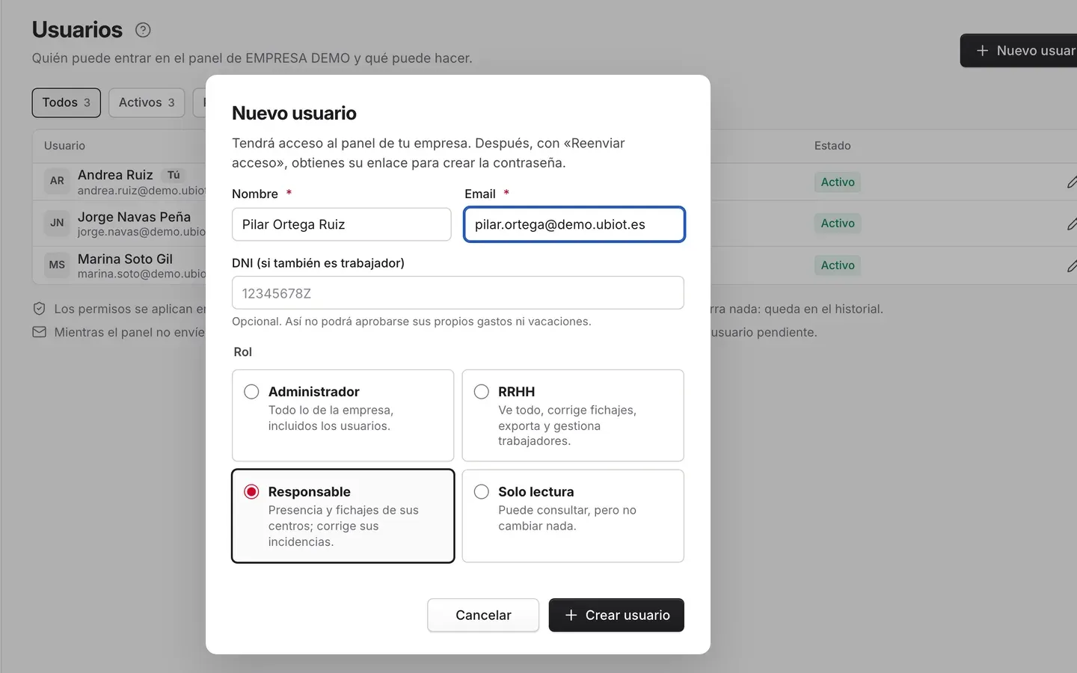
Task: Click the Activo status of Marina Soto Gil
Action: pos(838,265)
